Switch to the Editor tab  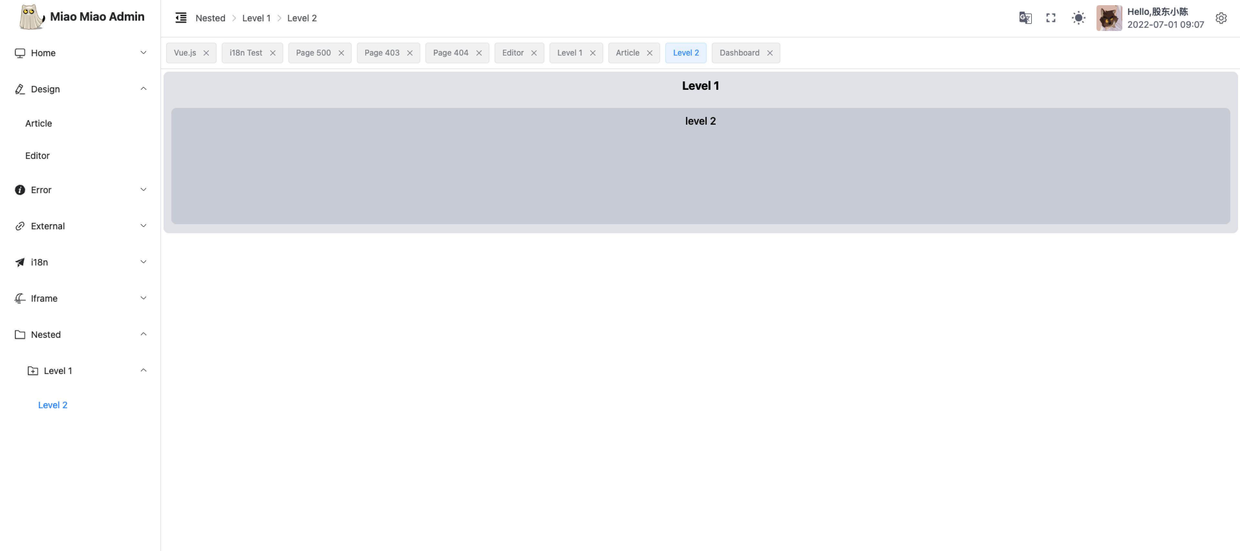(x=513, y=53)
